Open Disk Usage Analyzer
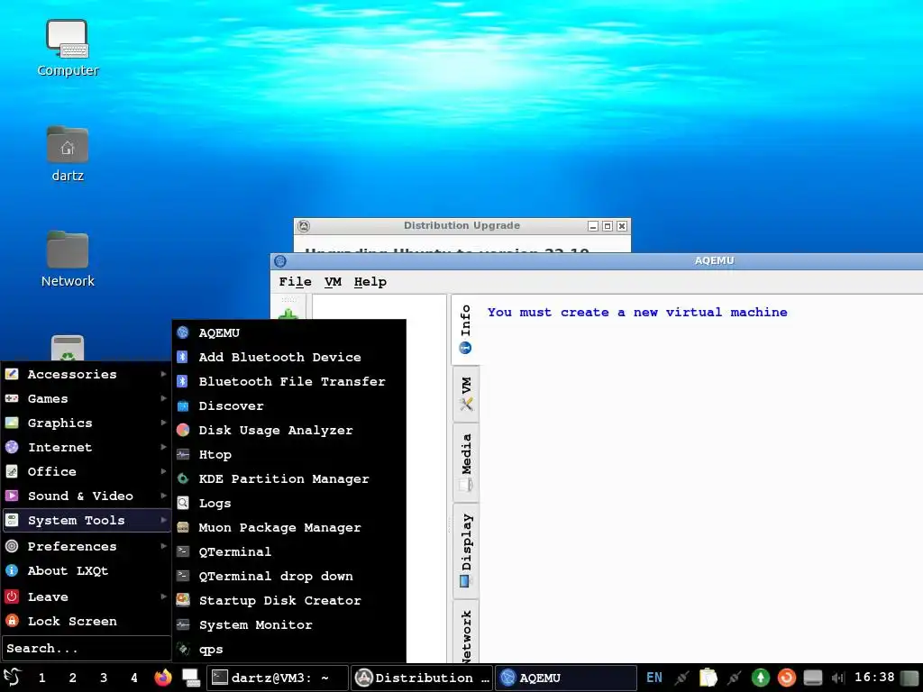Image resolution: width=923 pixels, height=692 pixels. [288, 430]
